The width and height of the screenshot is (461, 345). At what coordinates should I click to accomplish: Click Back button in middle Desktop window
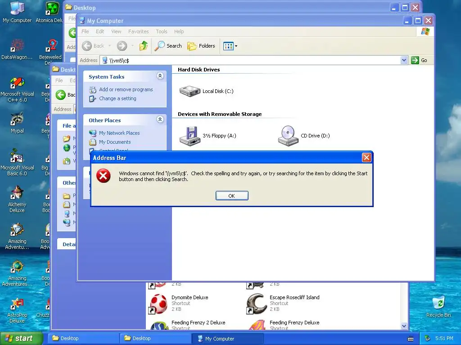(65, 95)
